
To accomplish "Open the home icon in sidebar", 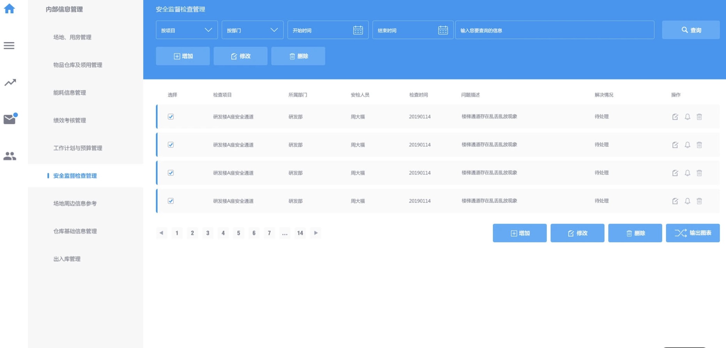I will pos(9,8).
